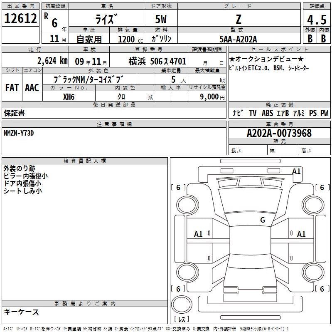
Task: Select lot number 12612
Action: (20, 18)
